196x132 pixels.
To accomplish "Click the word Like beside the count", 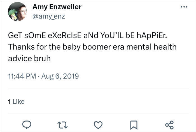I will click(19, 101).
